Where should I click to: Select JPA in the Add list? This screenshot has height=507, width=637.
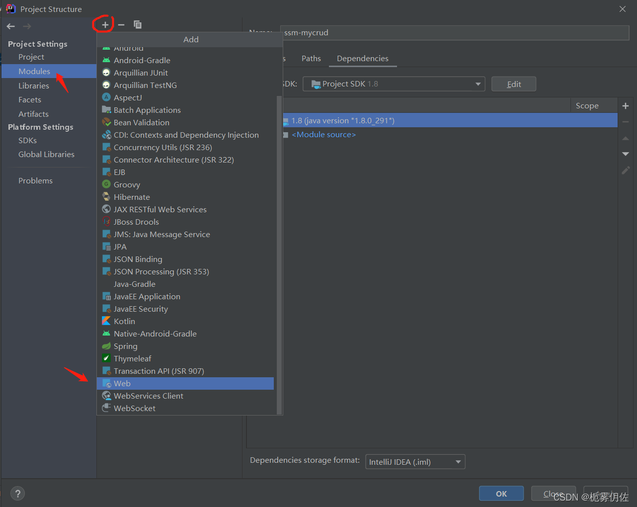tap(185, 247)
